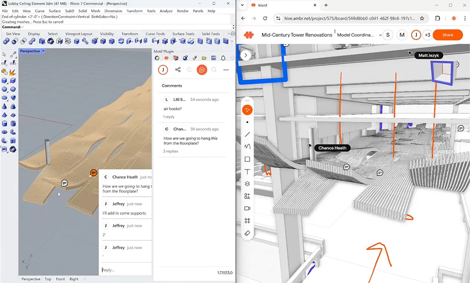Select the straight Line drawing tool
The image size is (470, 283).
point(247,135)
